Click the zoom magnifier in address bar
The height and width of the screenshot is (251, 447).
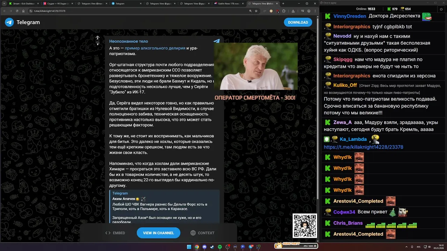click(x=250, y=11)
